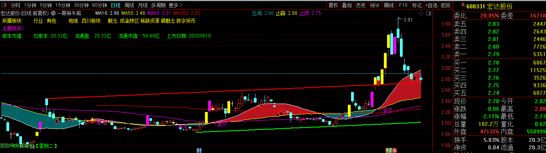The width and height of the screenshot is (546, 153).
Task: Open the 多周期 multi-period view
Action: point(158,5)
